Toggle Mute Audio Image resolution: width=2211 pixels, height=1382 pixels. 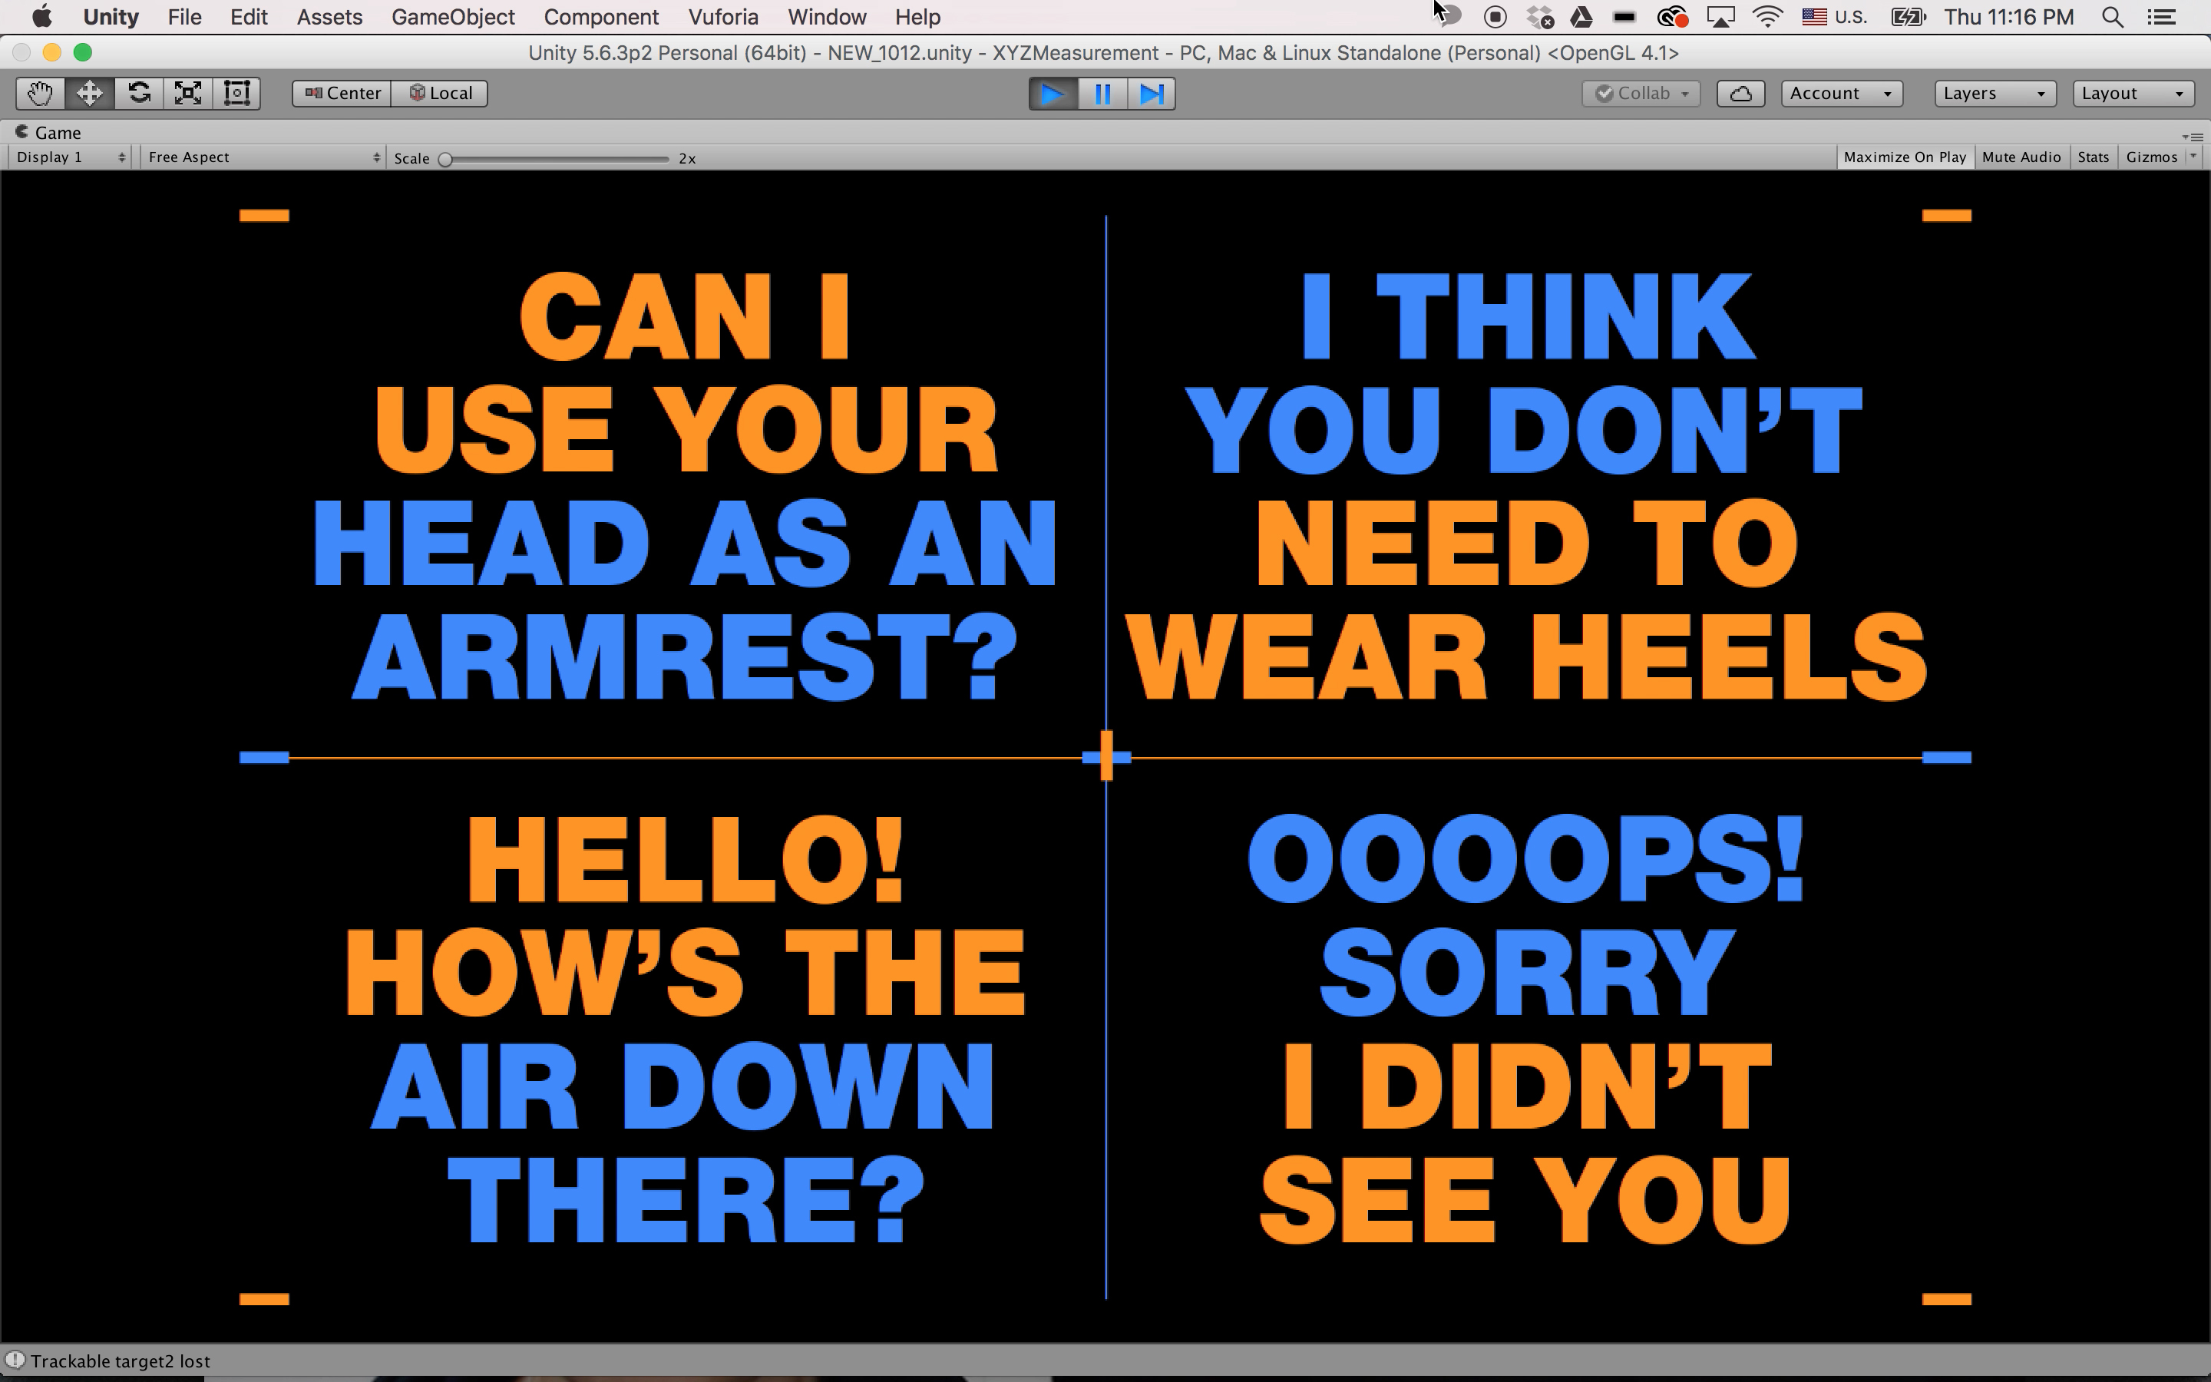pyautogui.click(x=2021, y=157)
